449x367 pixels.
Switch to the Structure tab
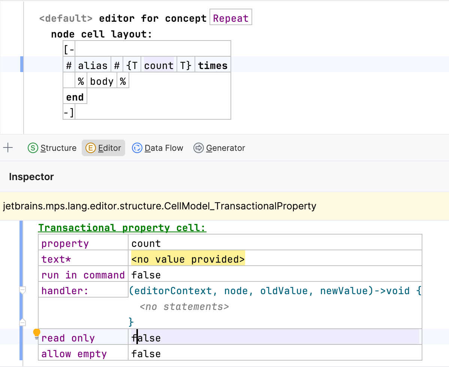click(x=58, y=148)
